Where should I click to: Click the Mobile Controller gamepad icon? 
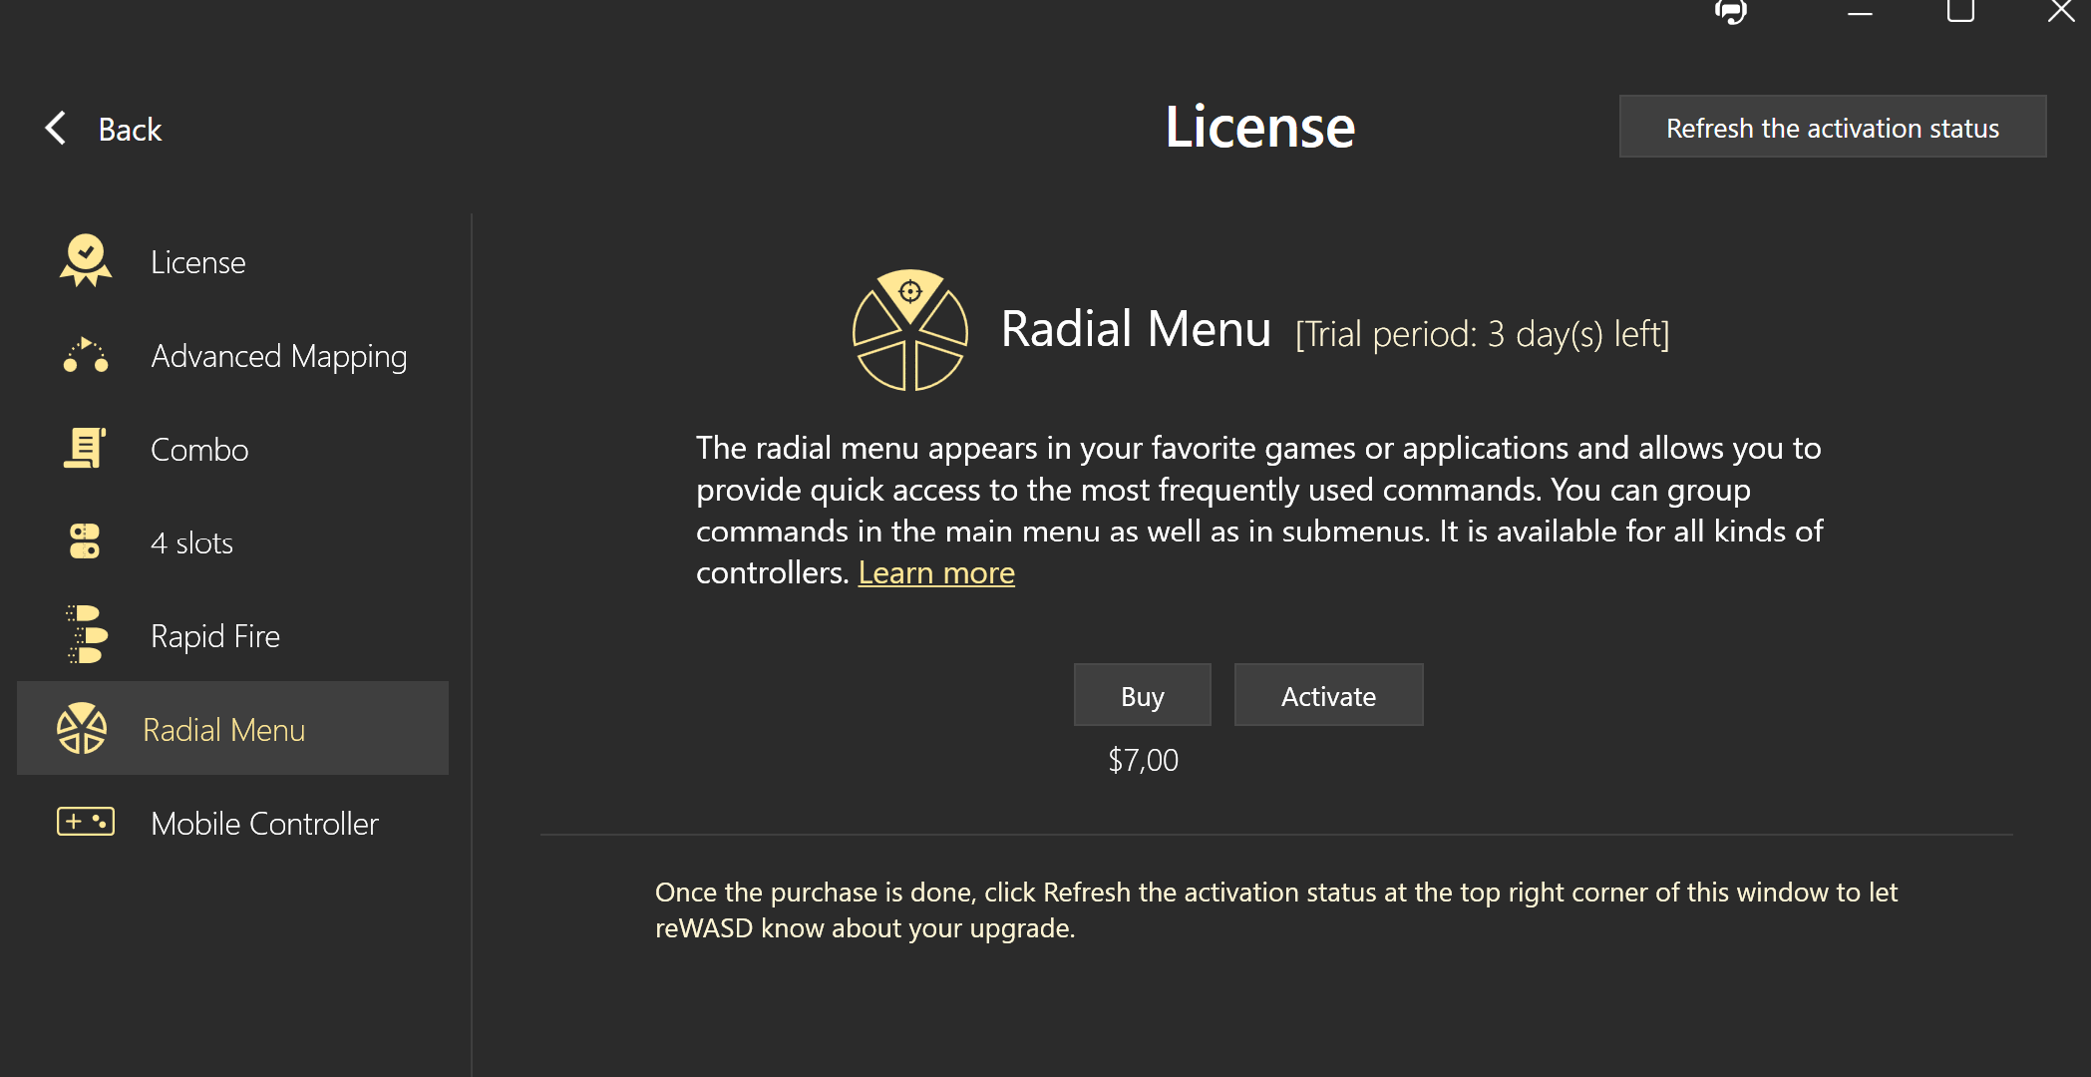(86, 823)
